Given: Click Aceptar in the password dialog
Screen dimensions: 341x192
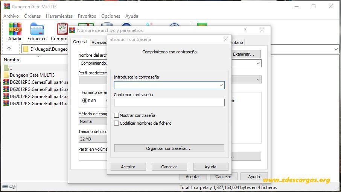Looking at the screenshot, I should (128, 167).
